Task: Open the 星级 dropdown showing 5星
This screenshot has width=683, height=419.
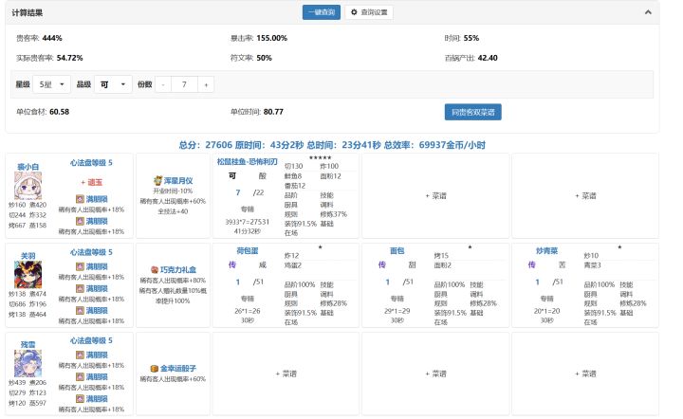Action: [51, 84]
